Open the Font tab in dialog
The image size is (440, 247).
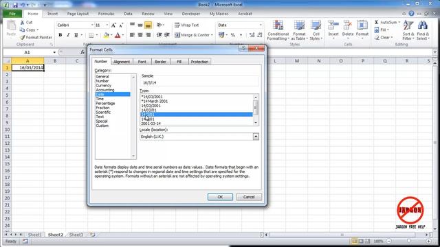[x=142, y=62]
